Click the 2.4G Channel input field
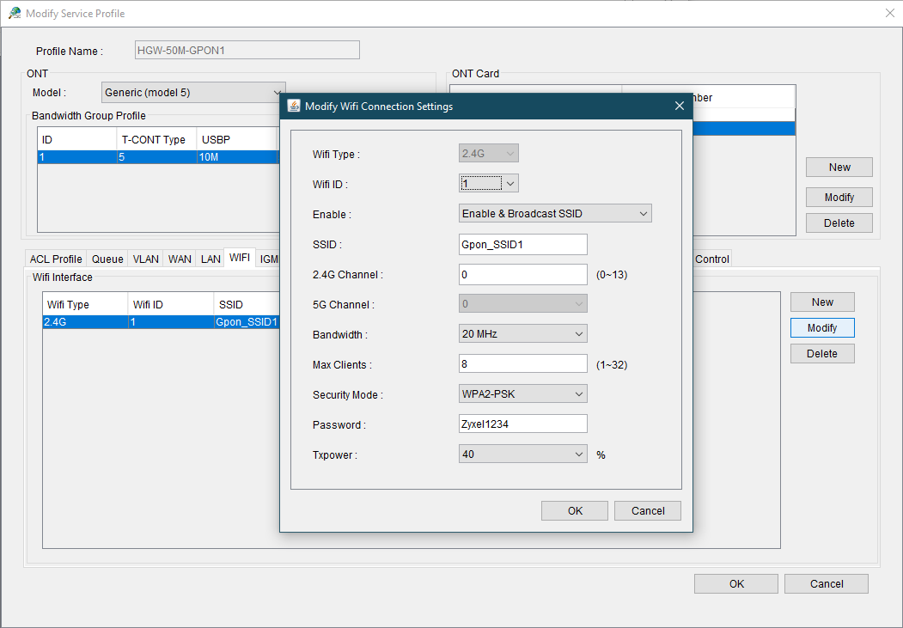The height and width of the screenshot is (628, 903). coord(523,275)
